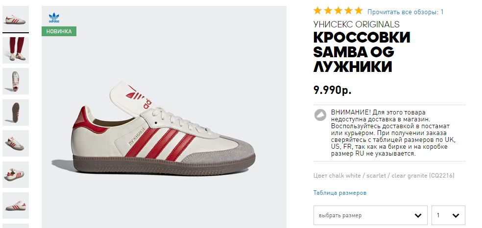The width and height of the screenshot is (482, 228).
Task: Click the first gold rating star
Action: pyautogui.click(x=317, y=11)
